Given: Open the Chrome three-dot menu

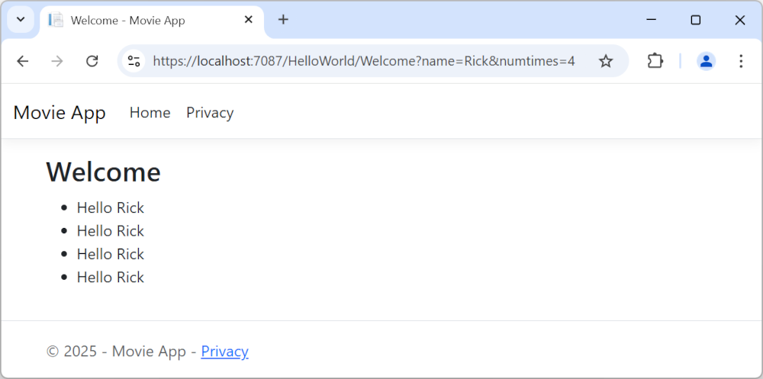Looking at the screenshot, I should [x=740, y=61].
